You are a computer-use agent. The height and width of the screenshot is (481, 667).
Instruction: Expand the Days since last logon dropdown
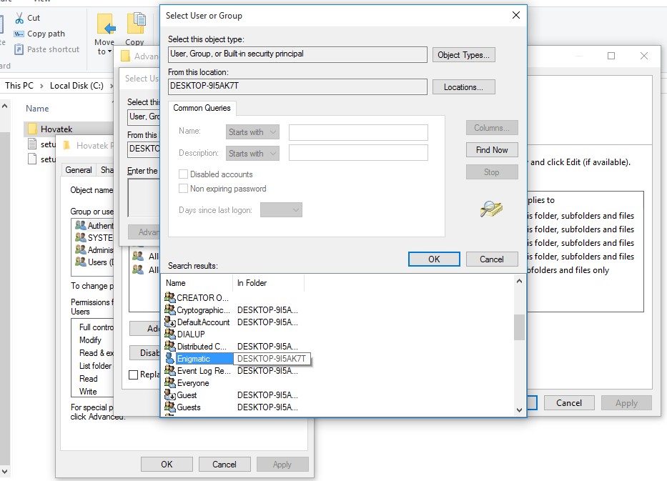(x=281, y=210)
